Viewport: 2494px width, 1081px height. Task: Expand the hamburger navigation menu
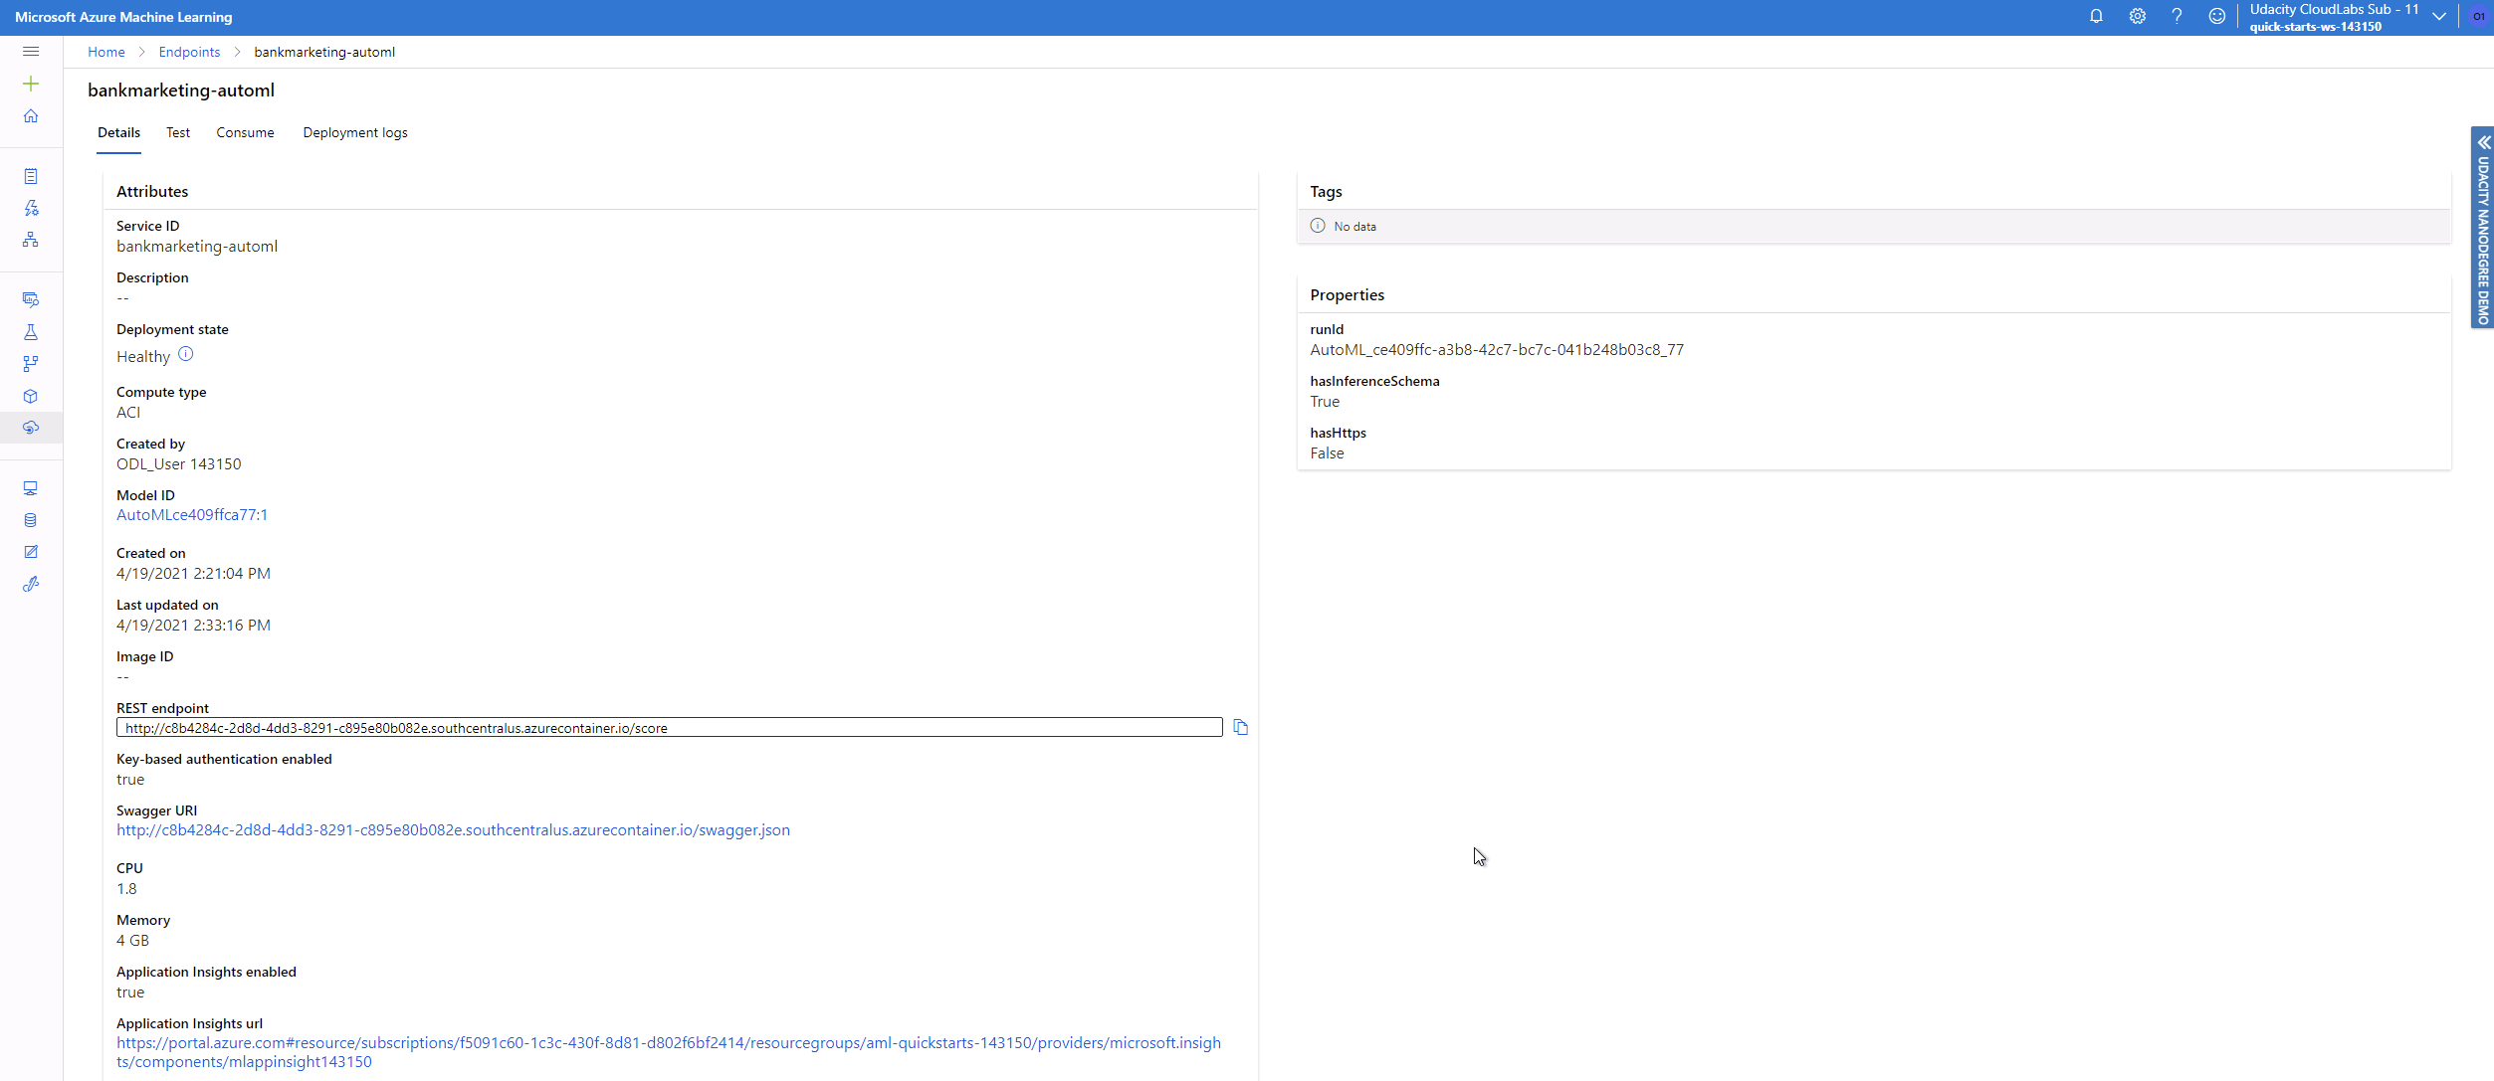tap(31, 52)
